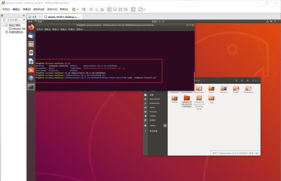Click the Terminal icon in the dock

coord(31,87)
